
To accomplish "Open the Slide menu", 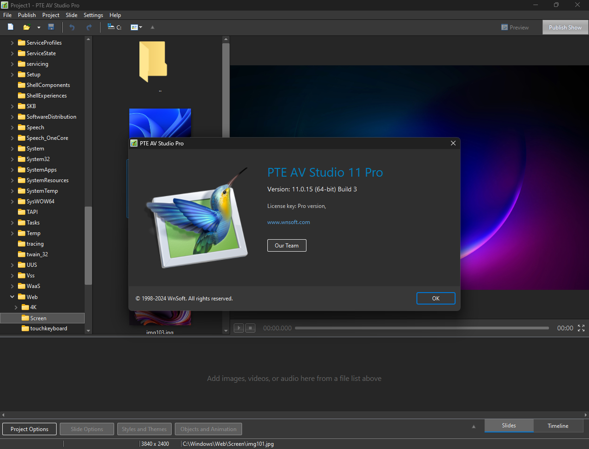I will (x=71, y=15).
